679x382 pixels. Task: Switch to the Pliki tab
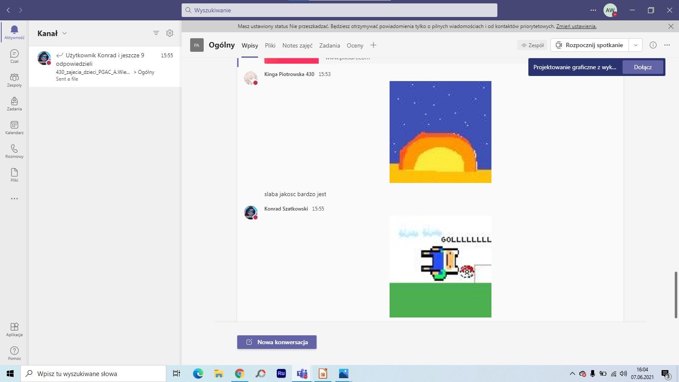pyautogui.click(x=270, y=45)
